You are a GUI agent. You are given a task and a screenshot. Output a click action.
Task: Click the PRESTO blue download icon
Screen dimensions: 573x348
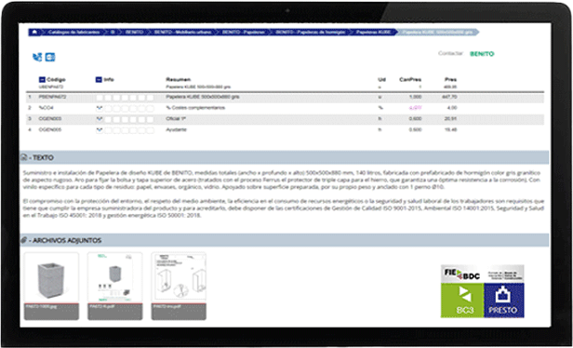pos(504,301)
